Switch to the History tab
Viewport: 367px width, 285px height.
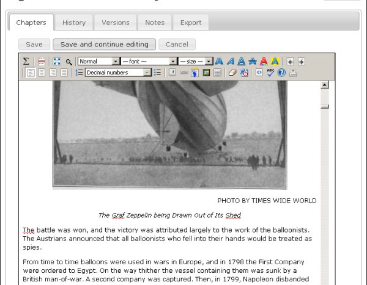point(74,23)
